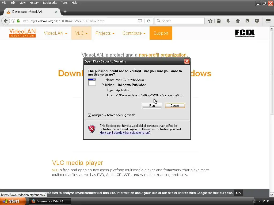Screen dimensions: 274x205
Task: Click OK on the cookie notice
Action: (238, 193)
